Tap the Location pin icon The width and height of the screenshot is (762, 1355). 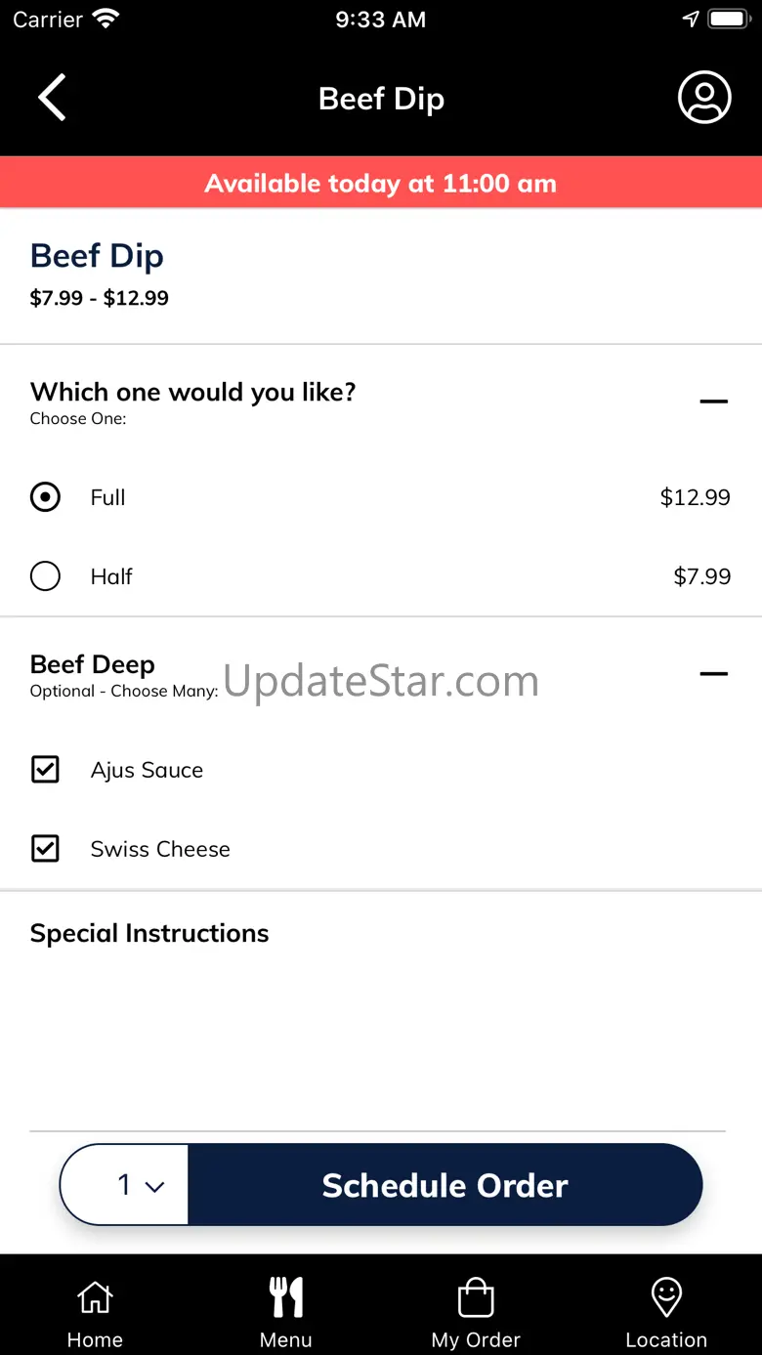[666, 1298]
